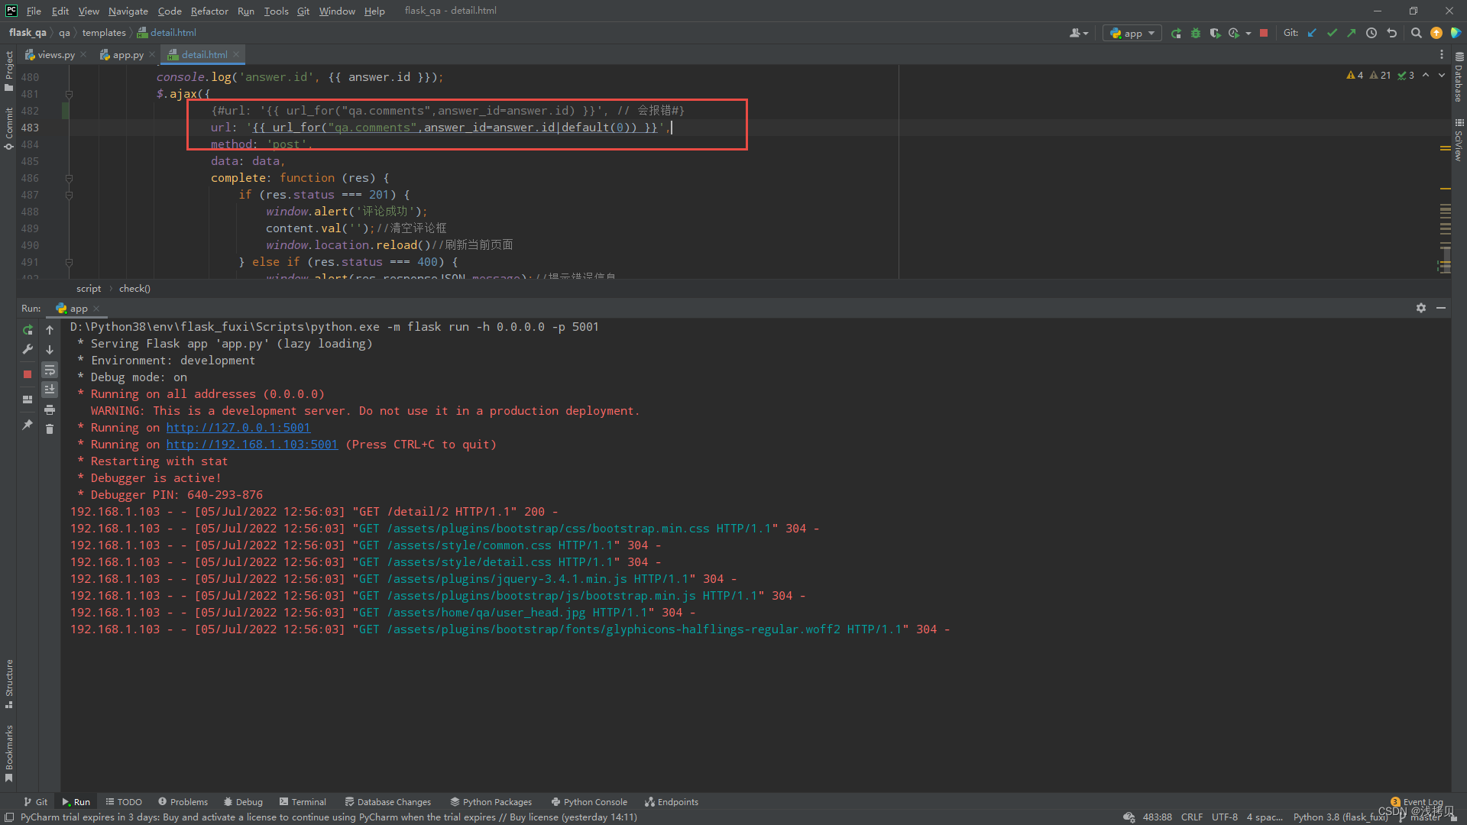Screen dimensions: 1467x825
Task: Open the Refactor menu
Action: point(209,11)
